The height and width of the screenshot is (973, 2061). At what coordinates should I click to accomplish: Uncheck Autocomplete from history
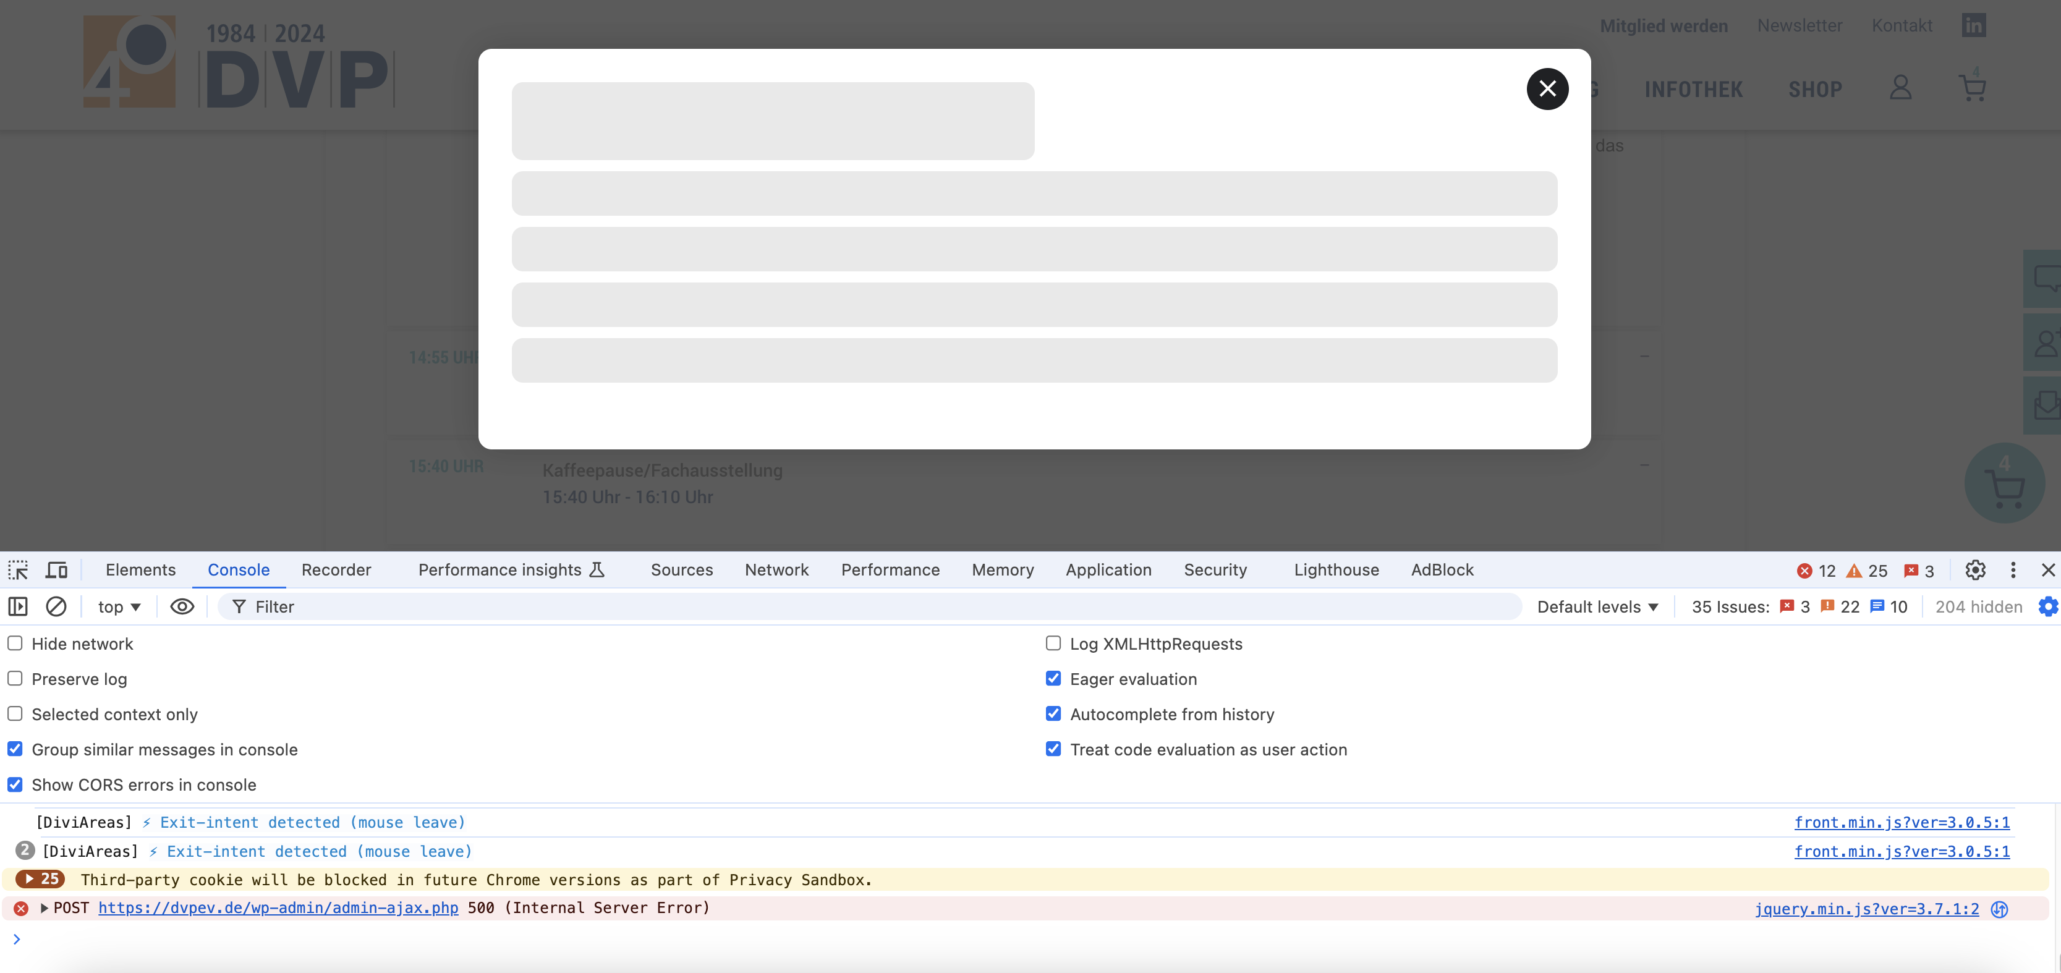pos(1054,714)
